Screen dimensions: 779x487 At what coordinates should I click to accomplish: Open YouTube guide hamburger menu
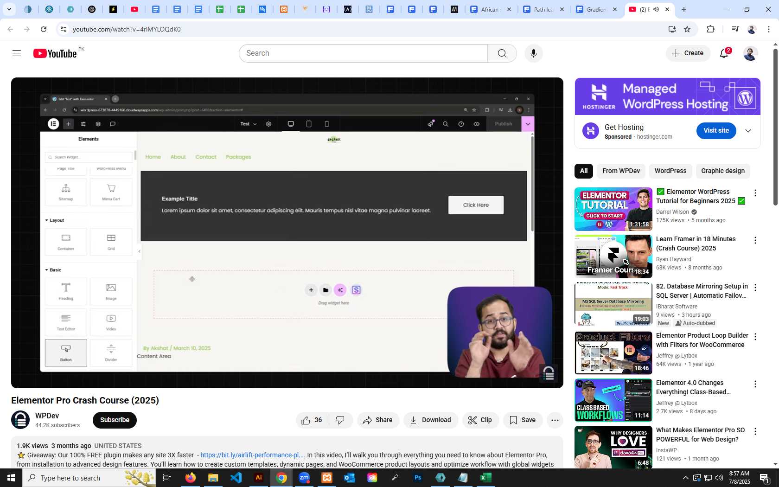click(17, 53)
